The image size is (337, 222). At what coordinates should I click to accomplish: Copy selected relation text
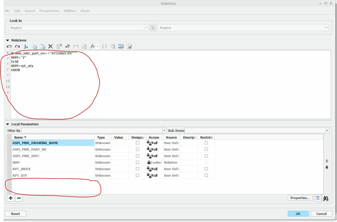tap(34, 46)
